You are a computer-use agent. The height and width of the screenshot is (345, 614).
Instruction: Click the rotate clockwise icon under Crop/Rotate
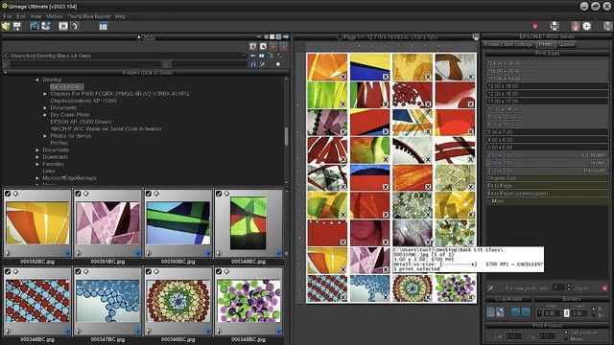tap(525, 311)
